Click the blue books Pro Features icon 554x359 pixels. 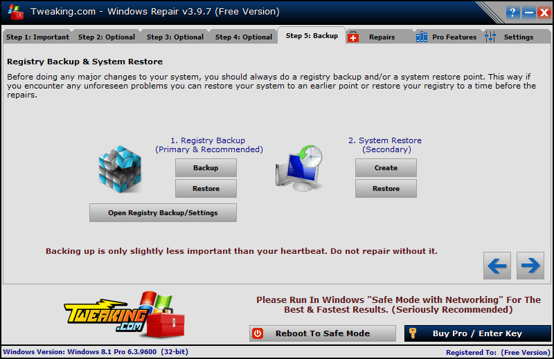pyautogui.click(x=422, y=37)
